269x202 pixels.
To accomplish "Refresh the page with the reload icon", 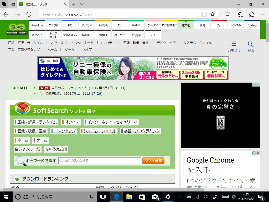I will point(28,14).
